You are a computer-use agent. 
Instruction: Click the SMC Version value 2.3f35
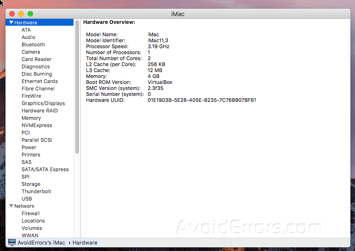pyautogui.click(x=155, y=88)
